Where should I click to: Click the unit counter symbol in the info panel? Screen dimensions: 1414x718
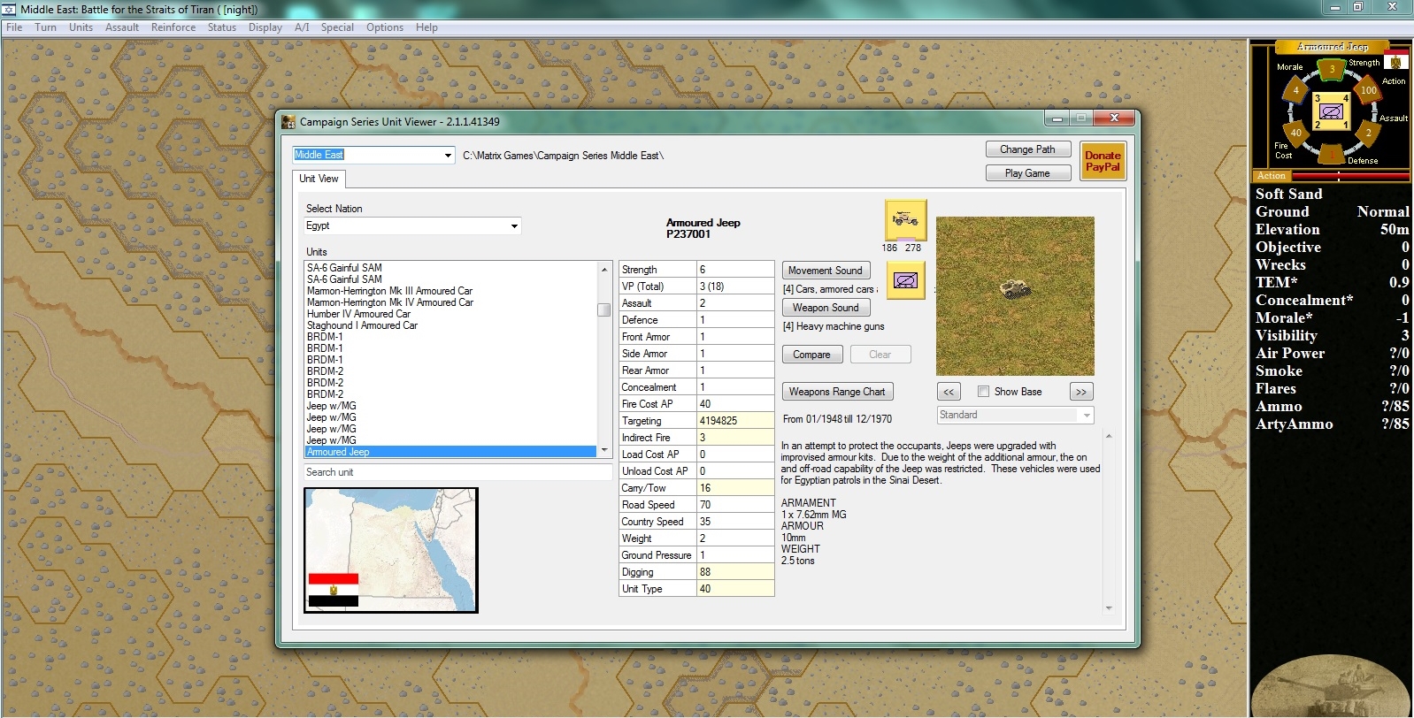point(1331,111)
